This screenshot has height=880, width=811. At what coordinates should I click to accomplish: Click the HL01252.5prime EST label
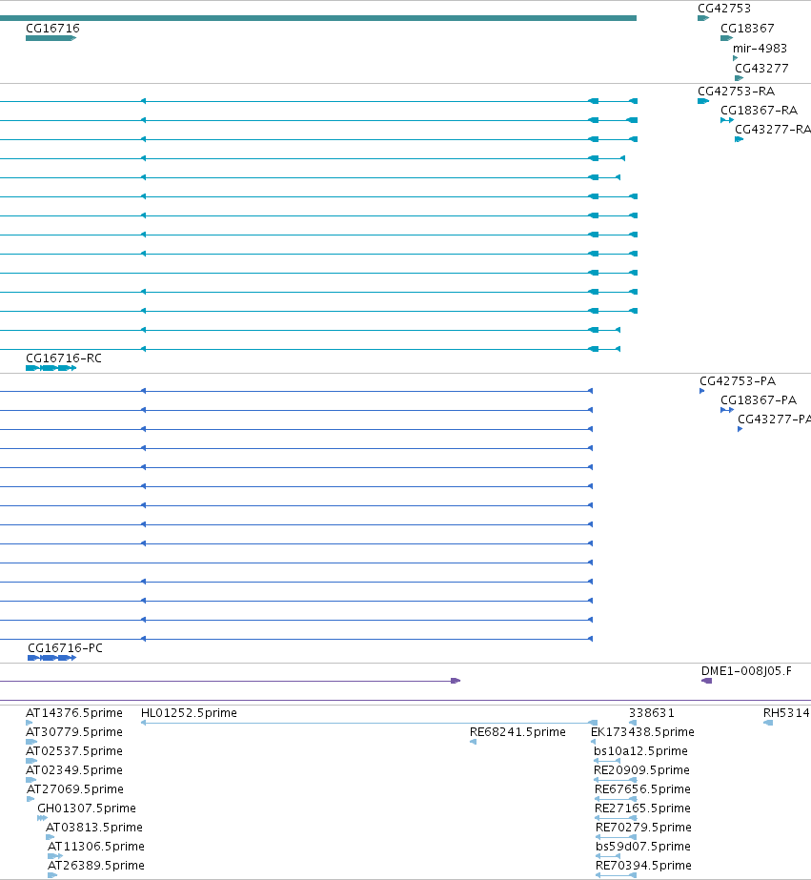189,713
